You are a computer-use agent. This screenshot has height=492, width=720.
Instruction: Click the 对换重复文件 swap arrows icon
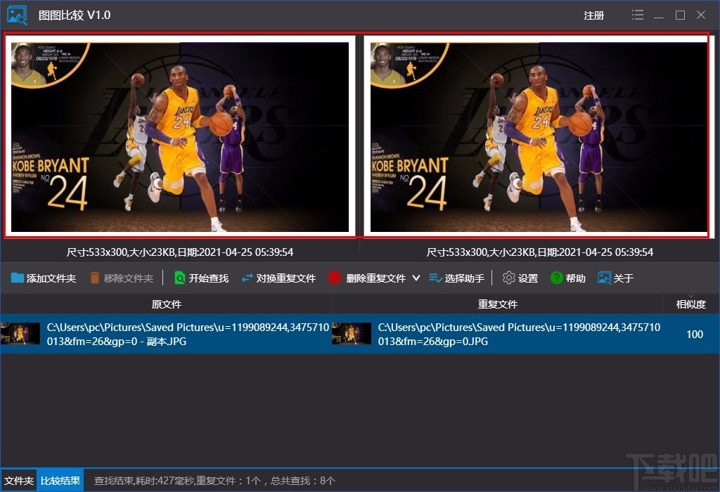coord(247,278)
